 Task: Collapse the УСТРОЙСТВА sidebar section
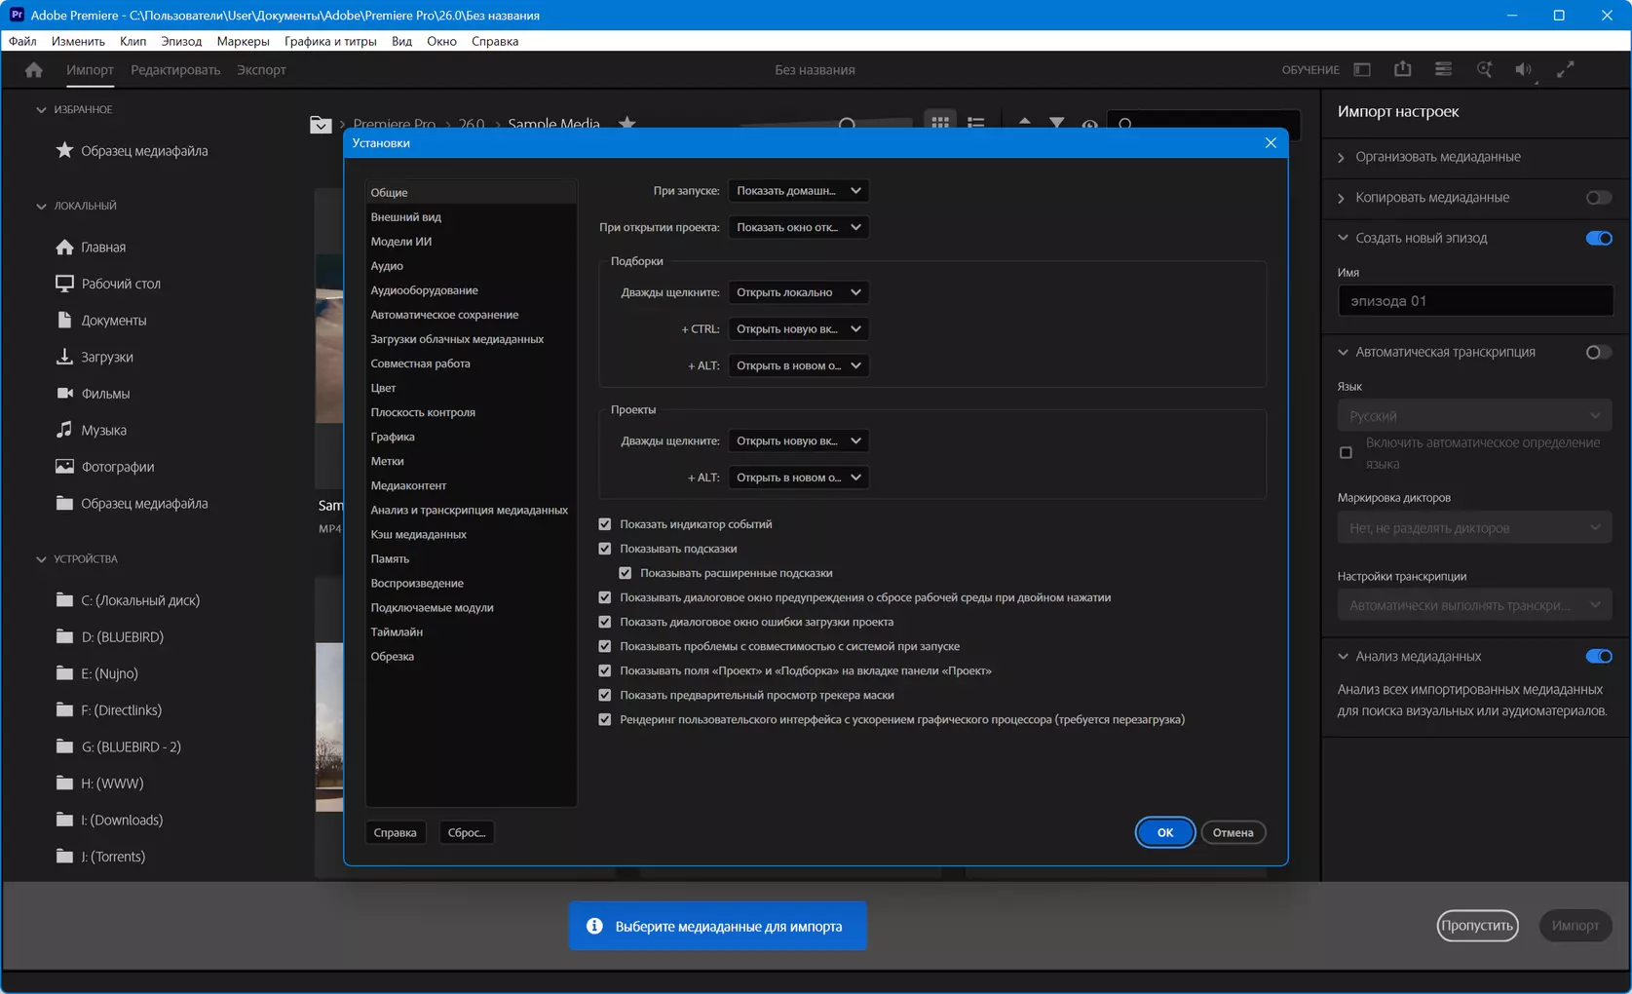pos(41,559)
